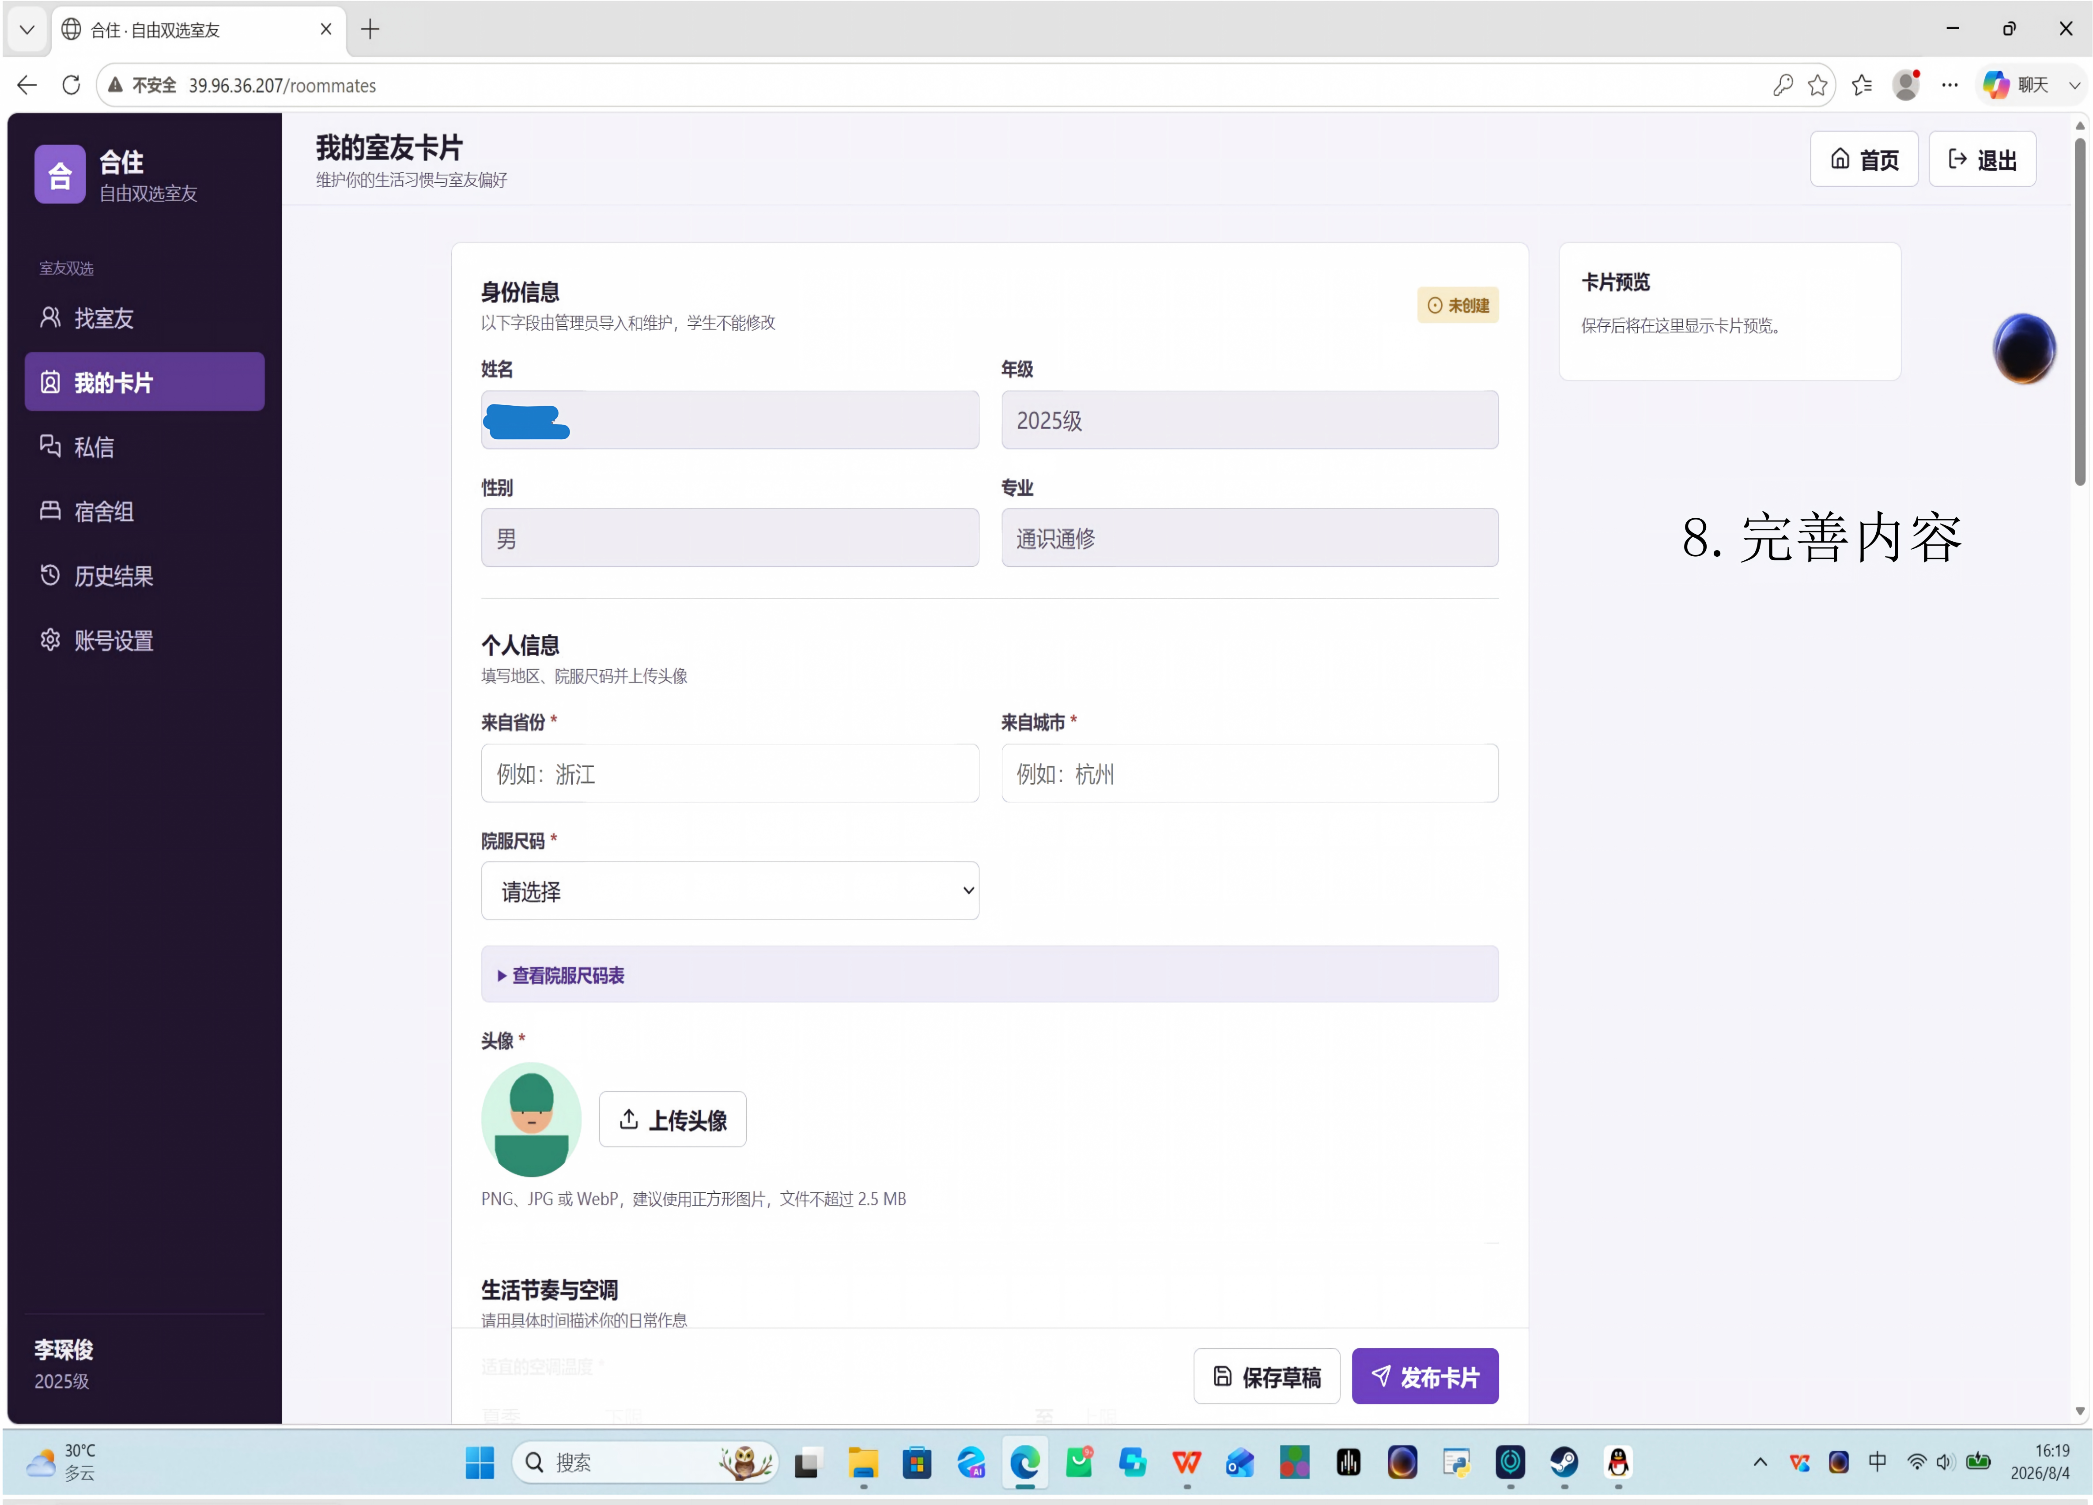
Task: Click the 未创建 status badge
Action: tap(1457, 305)
